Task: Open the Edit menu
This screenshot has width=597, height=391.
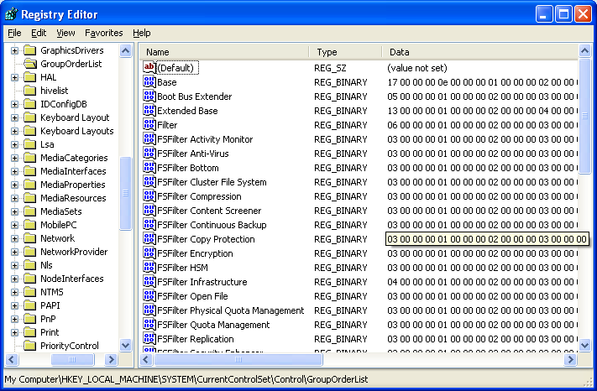Action: [39, 33]
